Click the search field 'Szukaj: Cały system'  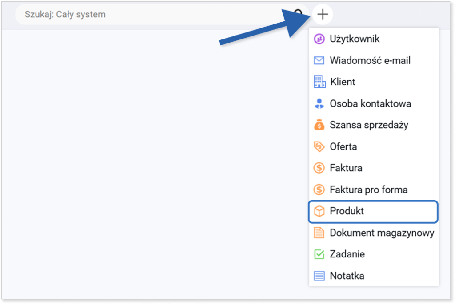click(x=162, y=14)
